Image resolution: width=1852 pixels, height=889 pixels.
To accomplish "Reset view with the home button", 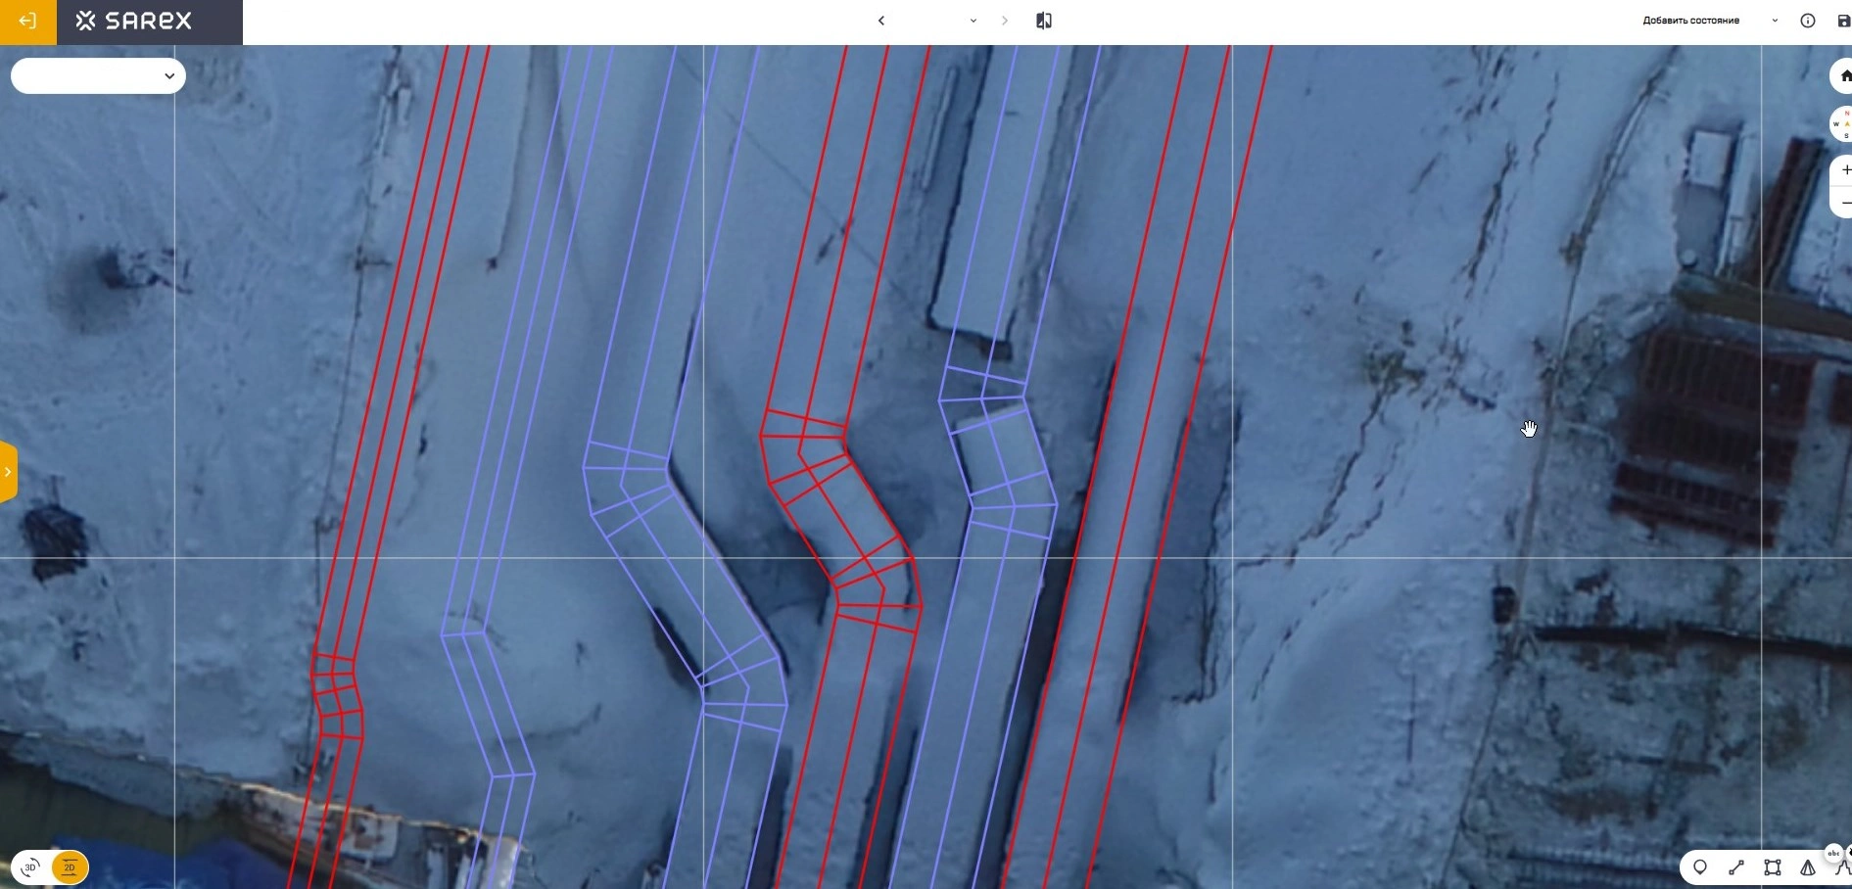I will (1844, 75).
